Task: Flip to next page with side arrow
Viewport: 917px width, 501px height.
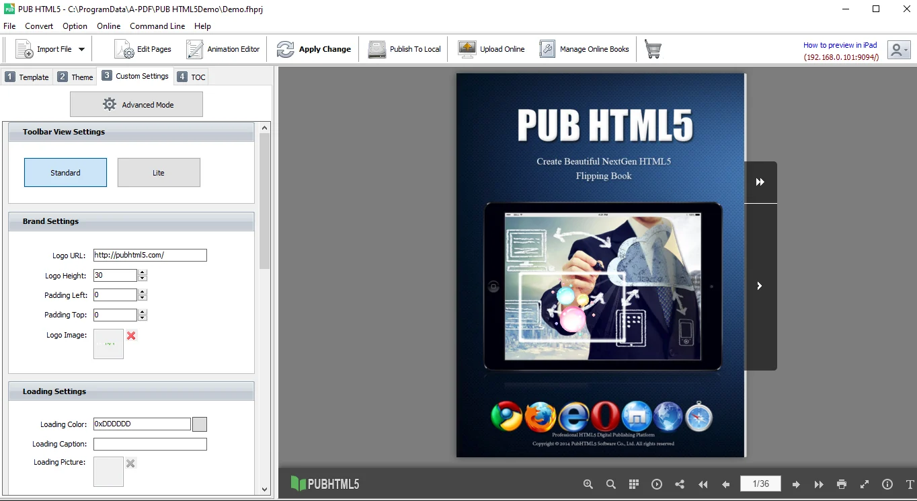Action: (760, 286)
